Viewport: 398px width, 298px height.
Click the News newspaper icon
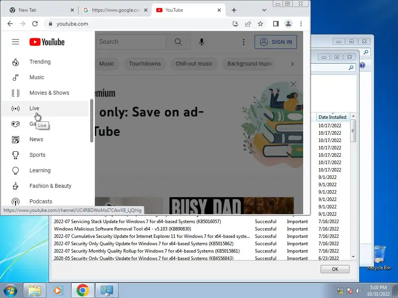coord(16,139)
